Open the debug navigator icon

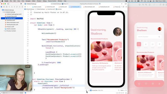(x=17, y=7)
